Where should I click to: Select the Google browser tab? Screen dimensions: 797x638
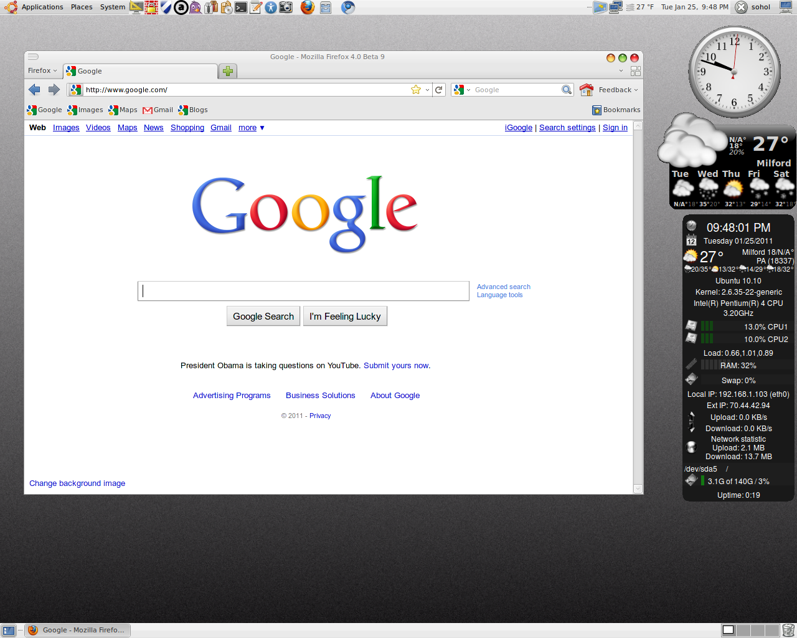click(x=140, y=71)
